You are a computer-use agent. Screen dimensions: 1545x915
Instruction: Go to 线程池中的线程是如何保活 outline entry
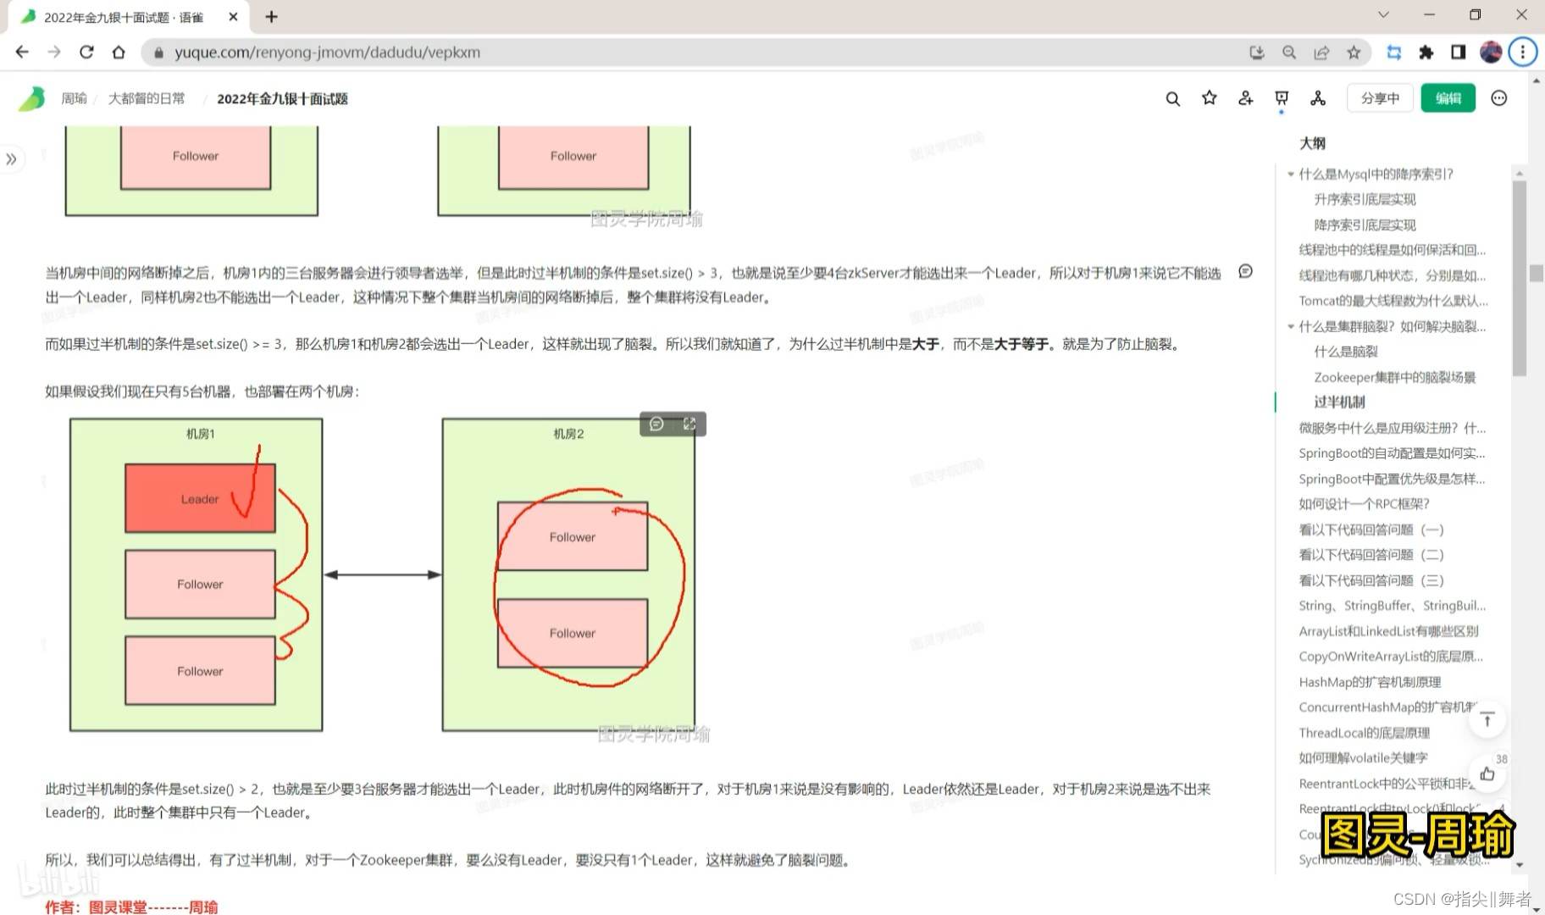coord(1392,250)
